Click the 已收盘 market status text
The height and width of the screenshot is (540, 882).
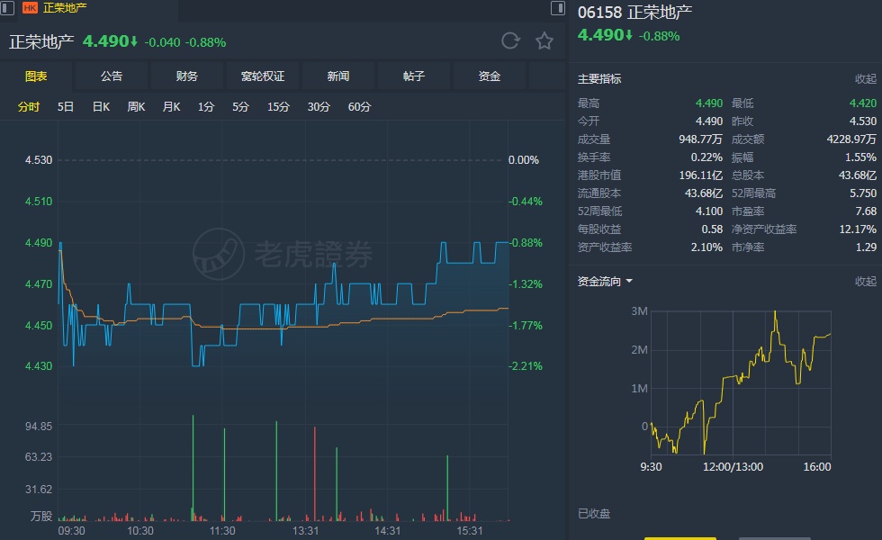coord(594,514)
